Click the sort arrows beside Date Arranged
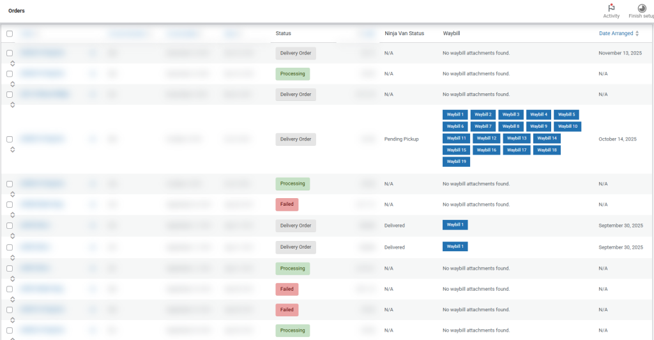 [637, 33]
